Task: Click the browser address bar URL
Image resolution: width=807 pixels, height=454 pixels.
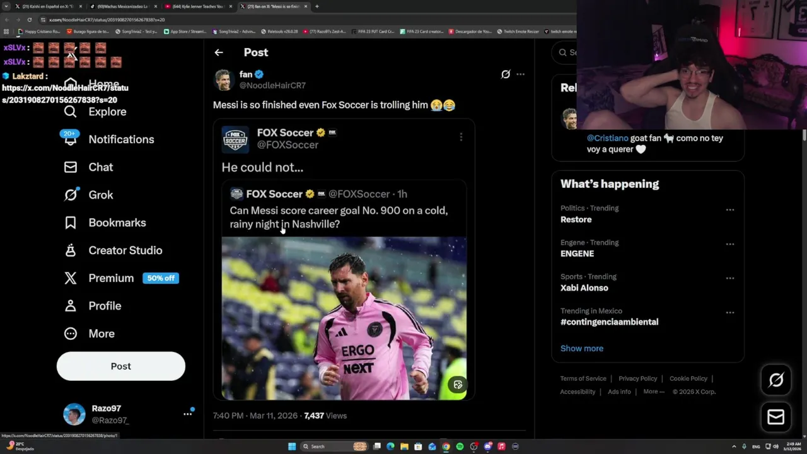Action: (x=107, y=20)
